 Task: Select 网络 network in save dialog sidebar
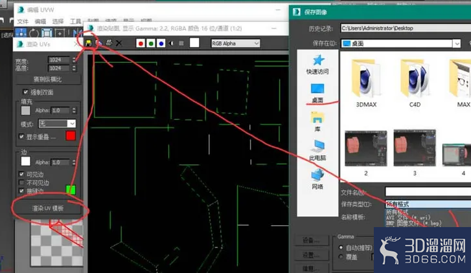pyautogui.click(x=317, y=179)
